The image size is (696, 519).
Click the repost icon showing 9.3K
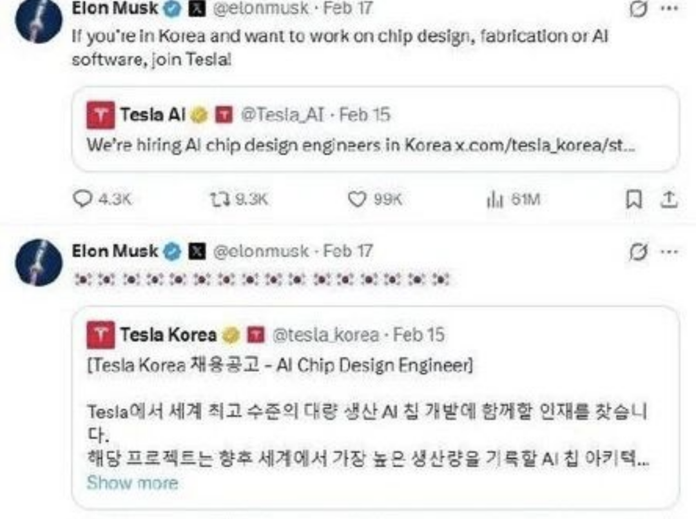pyautogui.click(x=216, y=200)
